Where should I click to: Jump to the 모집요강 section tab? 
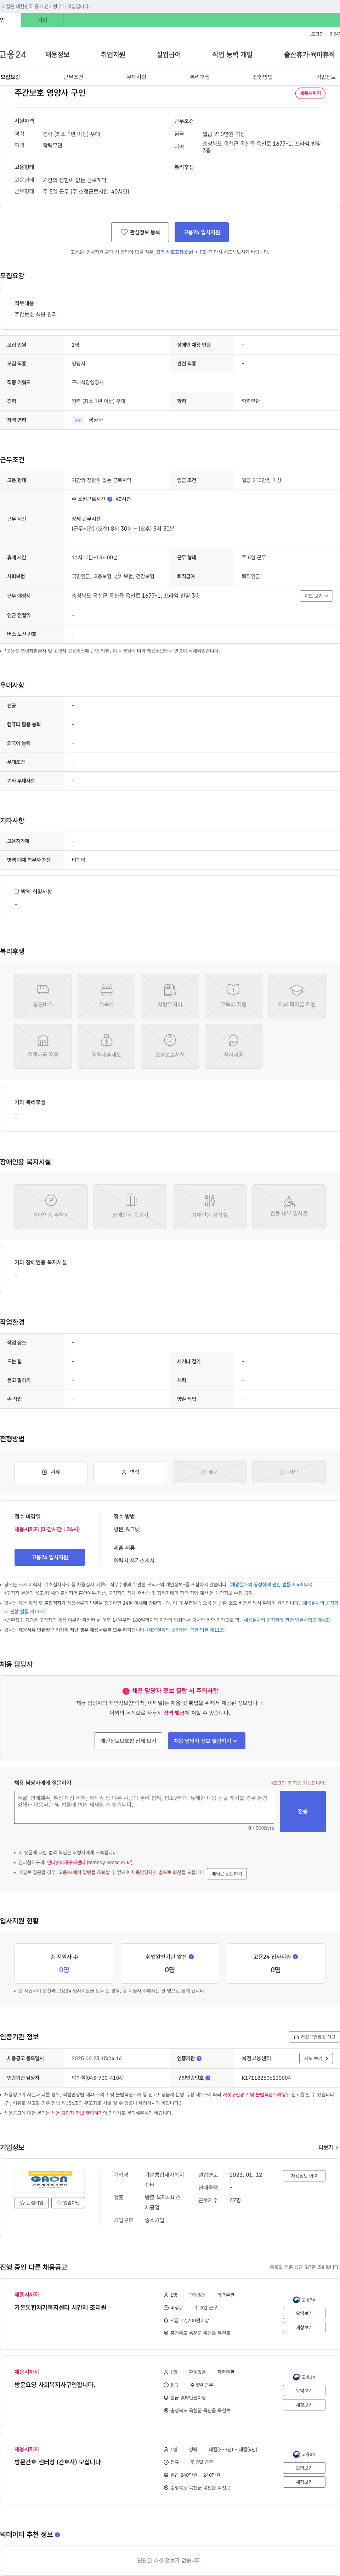(x=10, y=77)
